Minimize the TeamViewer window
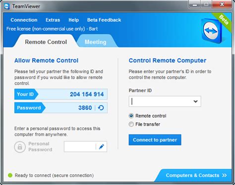 click(195, 4)
